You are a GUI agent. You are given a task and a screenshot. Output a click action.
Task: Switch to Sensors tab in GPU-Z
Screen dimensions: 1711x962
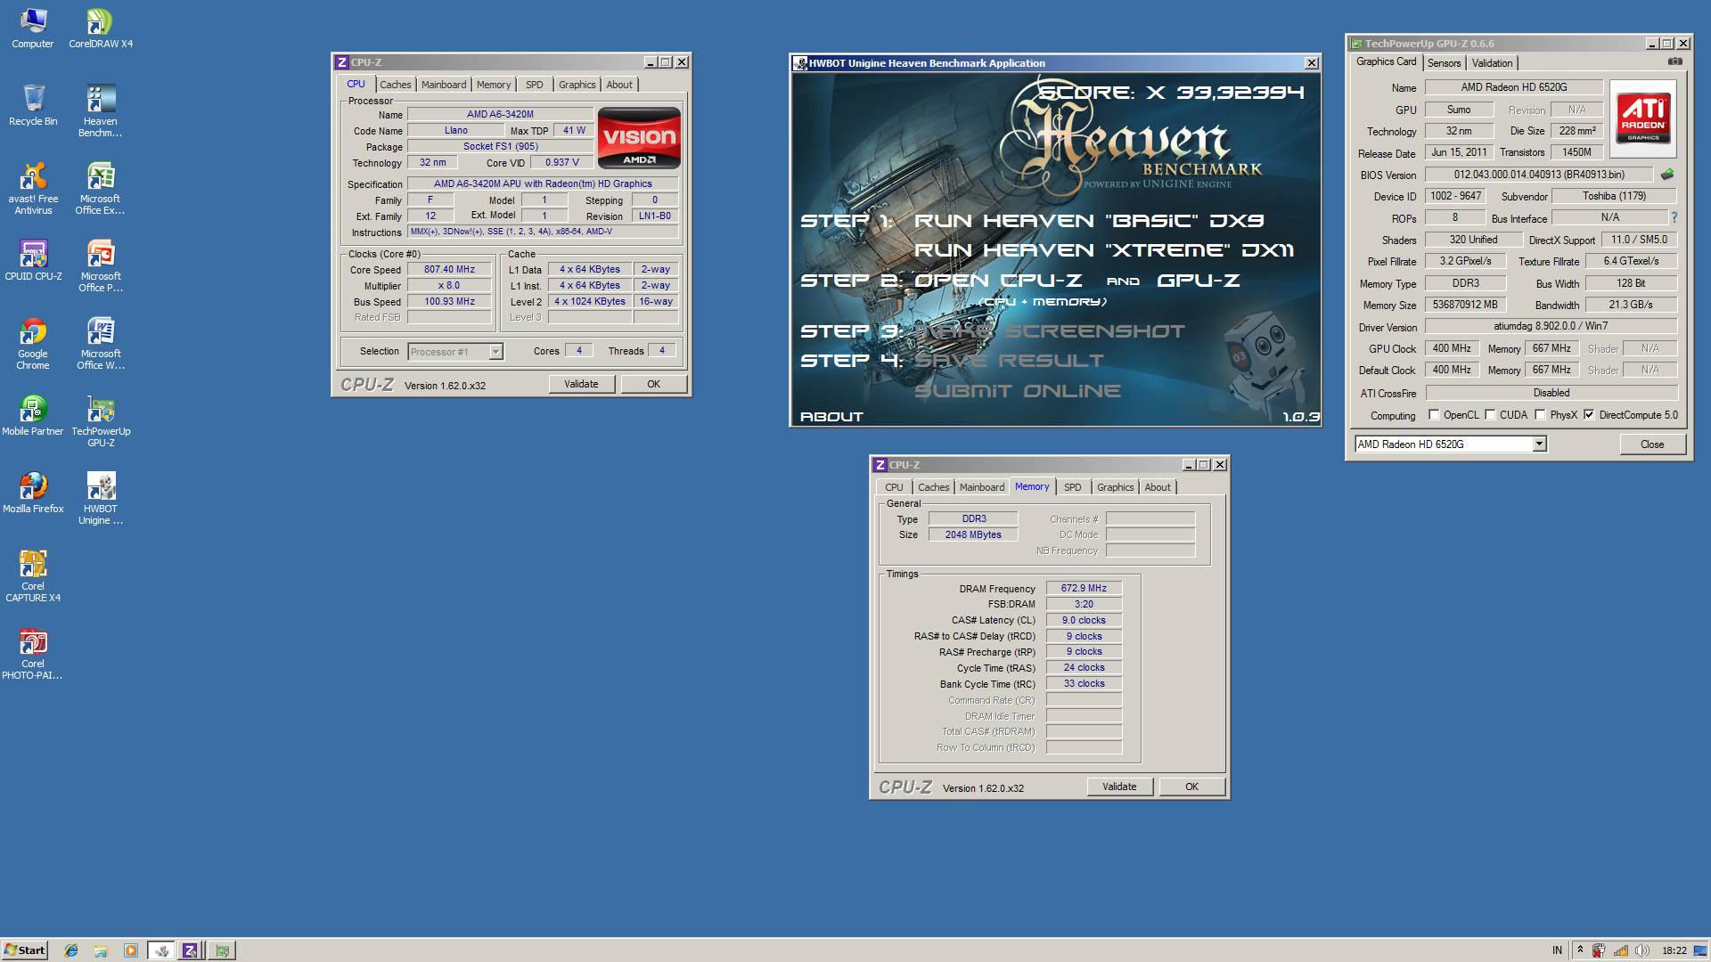pyautogui.click(x=1444, y=63)
